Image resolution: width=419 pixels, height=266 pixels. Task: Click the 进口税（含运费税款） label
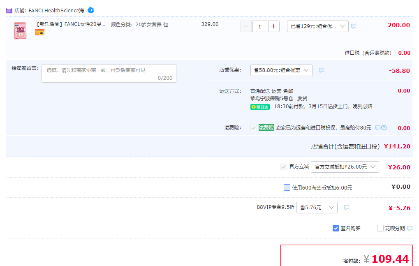click(x=368, y=53)
